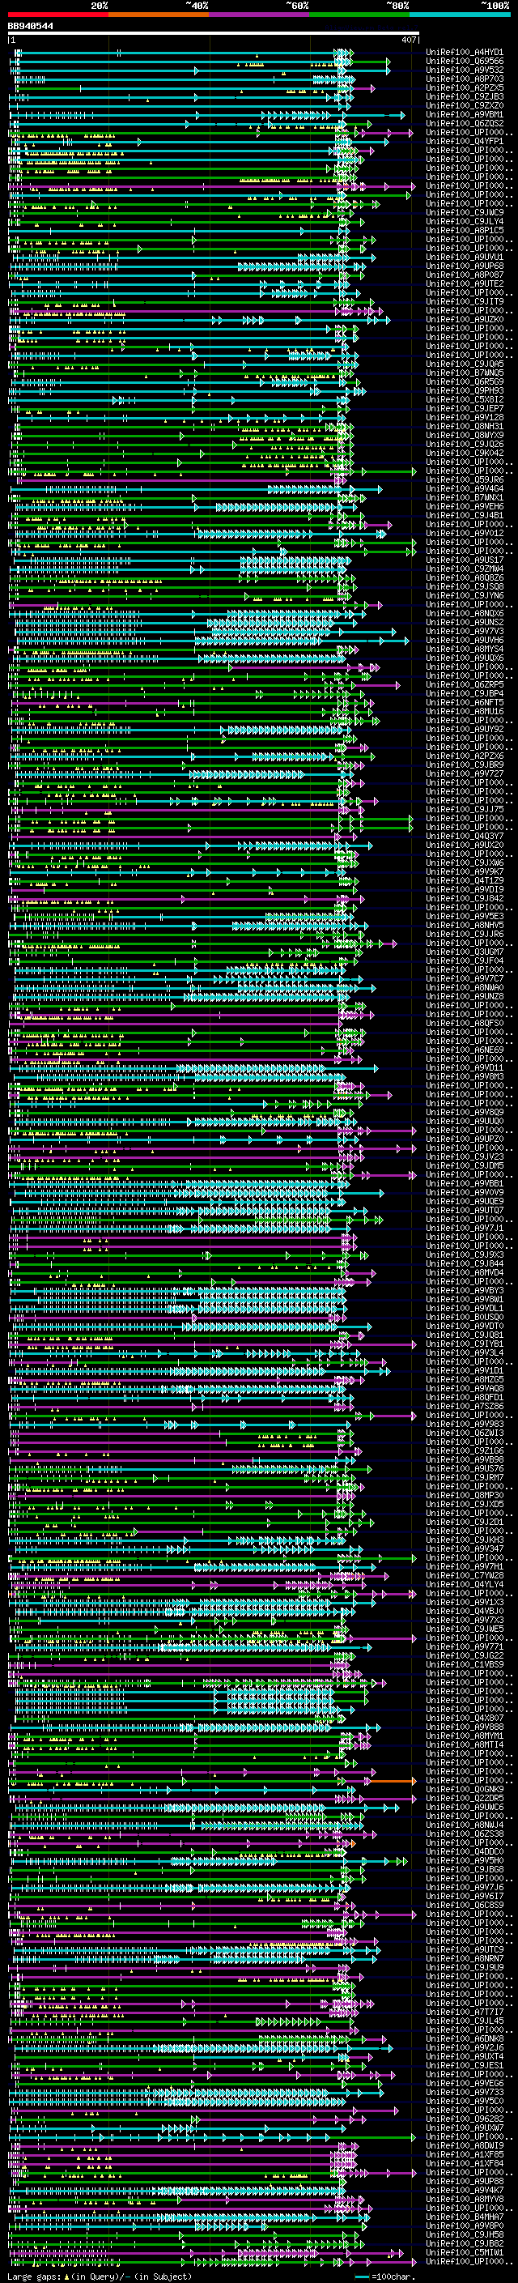Click the white query sequence bar
Screen dimensions: 518x2283
(214, 34)
